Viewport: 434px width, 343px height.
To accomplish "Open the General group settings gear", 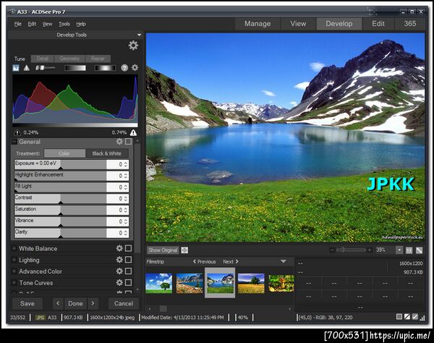I will (119, 141).
